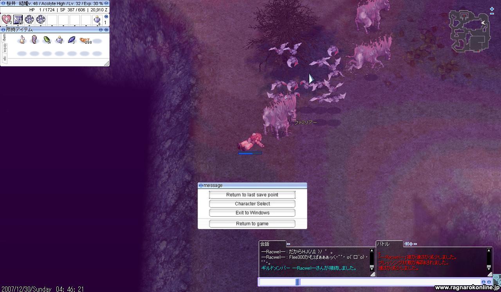Click the chat window scrollbar up arrow
501x292 pixels.
coord(372,251)
